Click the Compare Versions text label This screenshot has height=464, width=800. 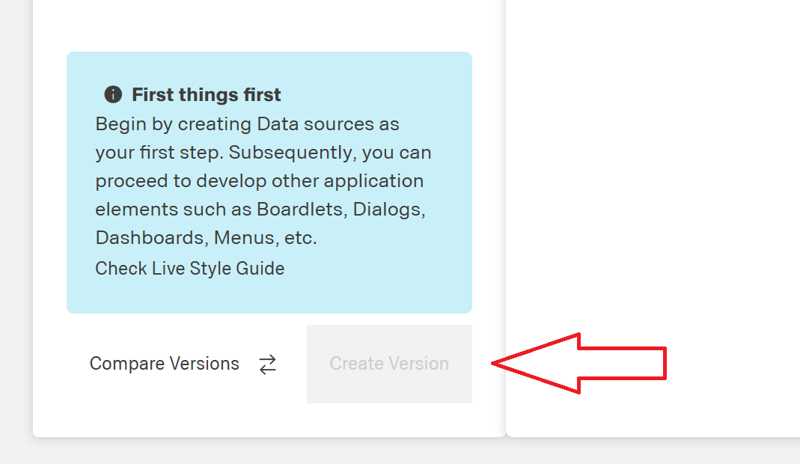(x=165, y=363)
